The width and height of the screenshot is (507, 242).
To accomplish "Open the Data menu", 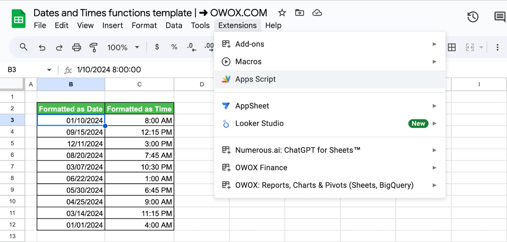I will pos(174,25).
